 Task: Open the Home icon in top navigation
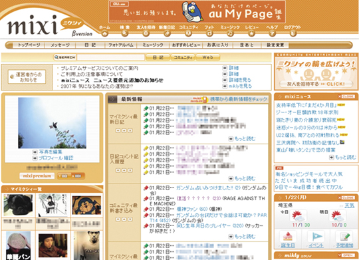point(104,33)
